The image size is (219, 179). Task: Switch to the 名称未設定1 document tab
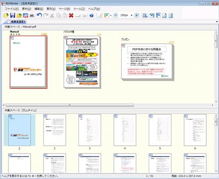click(x=18, y=22)
